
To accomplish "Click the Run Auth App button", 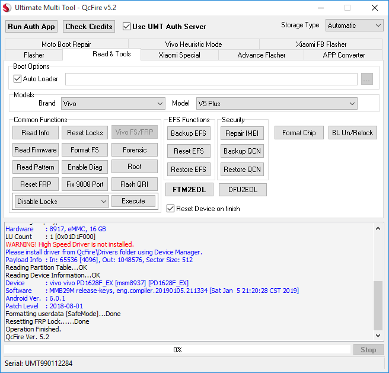I will [x=31, y=27].
